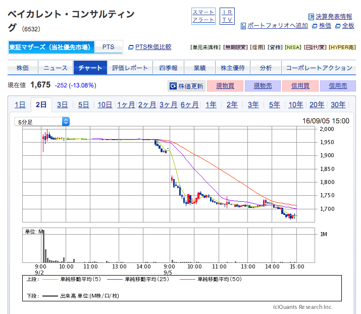This screenshot has width=361, height=314.
Task: Select the 3ヶ月 chart period
Action: (x=168, y=105)
